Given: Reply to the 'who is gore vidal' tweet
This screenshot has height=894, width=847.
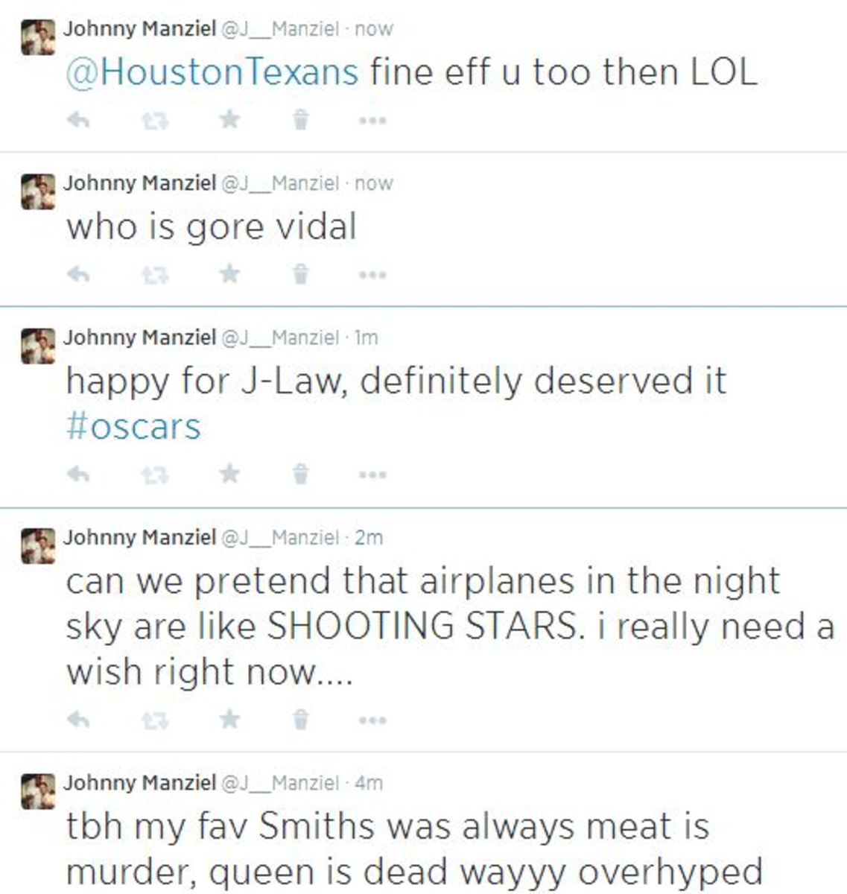Looking at the screenshot, I should click(x=77, y=273).
